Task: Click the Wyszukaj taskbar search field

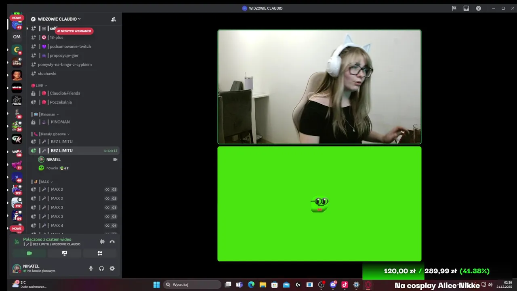Action: (192, 285)
